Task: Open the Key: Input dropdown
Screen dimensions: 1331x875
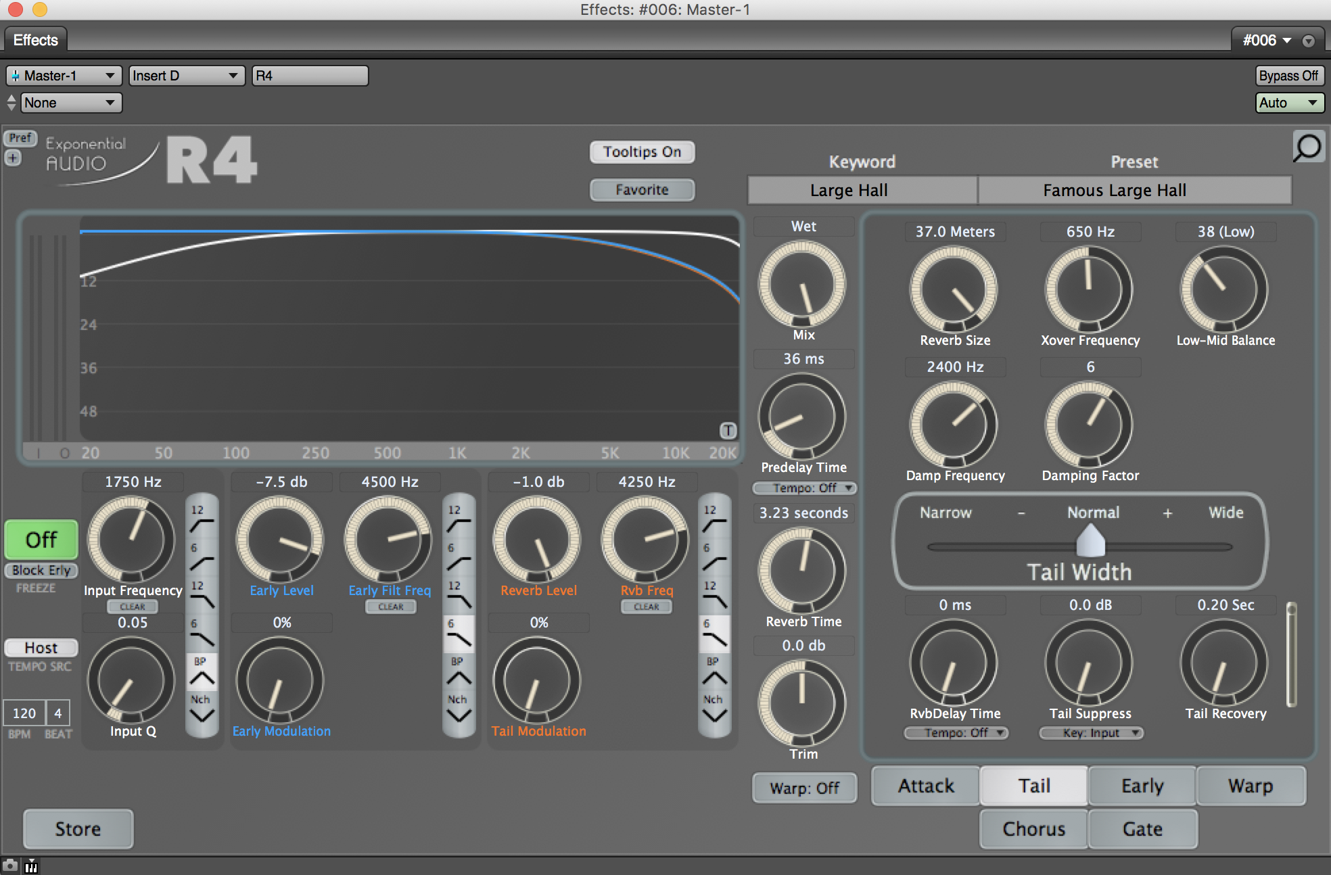Action: pos(1092,733)
